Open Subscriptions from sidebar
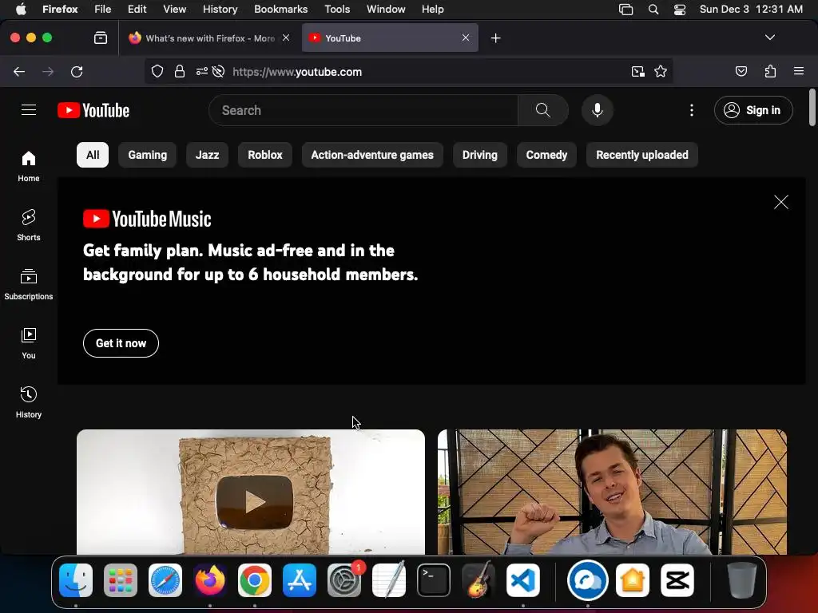Screen dimensions: 818x613 coord(29,285)
